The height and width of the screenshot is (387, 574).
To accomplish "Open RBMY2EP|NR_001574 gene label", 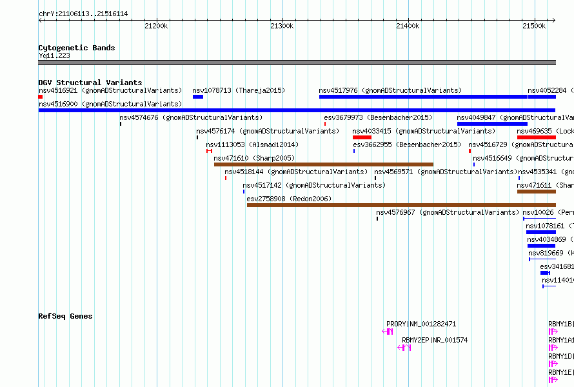I will [435, 340].
